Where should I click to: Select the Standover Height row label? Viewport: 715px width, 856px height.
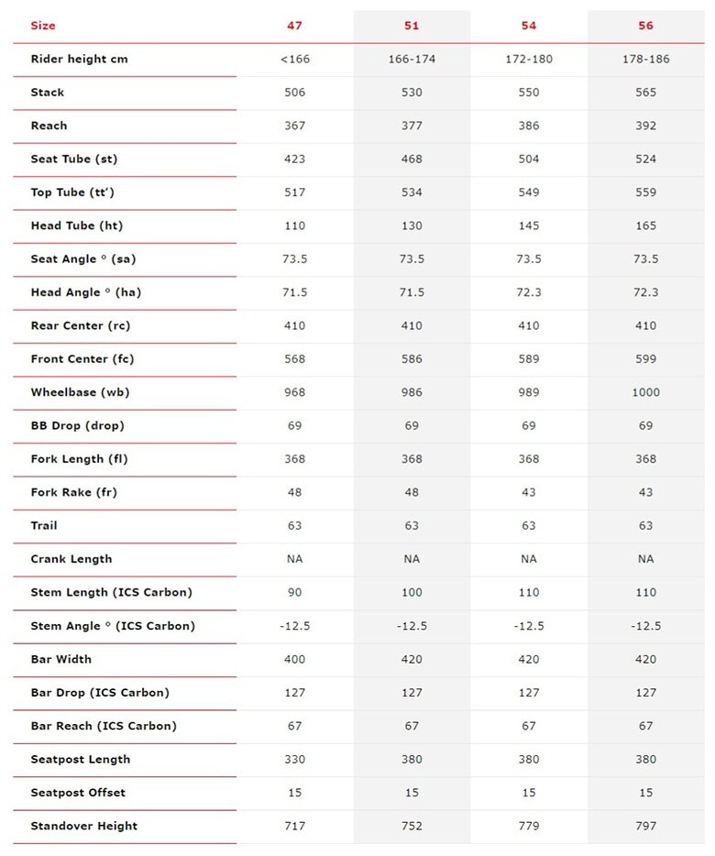coord(84,827)
